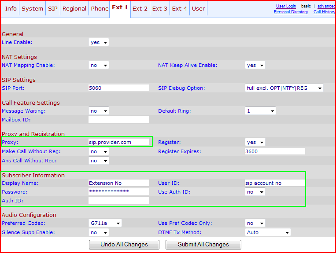Toggle the Use Auth ID dropdown

tap(255, 192)
